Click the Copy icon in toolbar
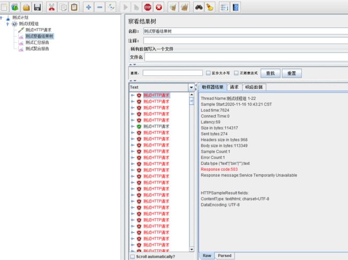This screenshot has width=348, height=260. pyautogui.click(x=63, y=7)
